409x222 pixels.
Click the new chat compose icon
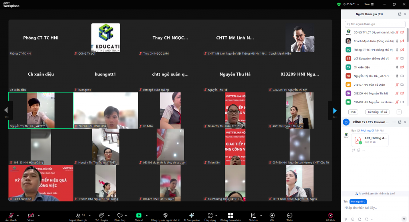[x=346, y=122]
